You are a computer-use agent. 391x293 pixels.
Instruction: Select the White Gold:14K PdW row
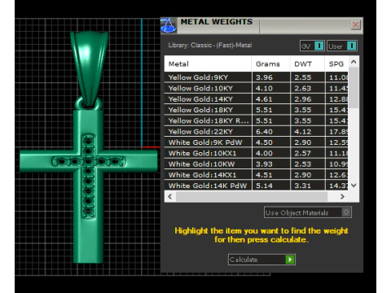click(x=256, y=186)
